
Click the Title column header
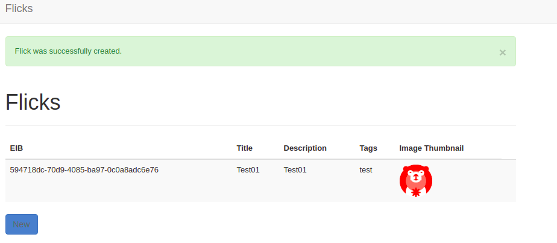click(x=244, y=148)
